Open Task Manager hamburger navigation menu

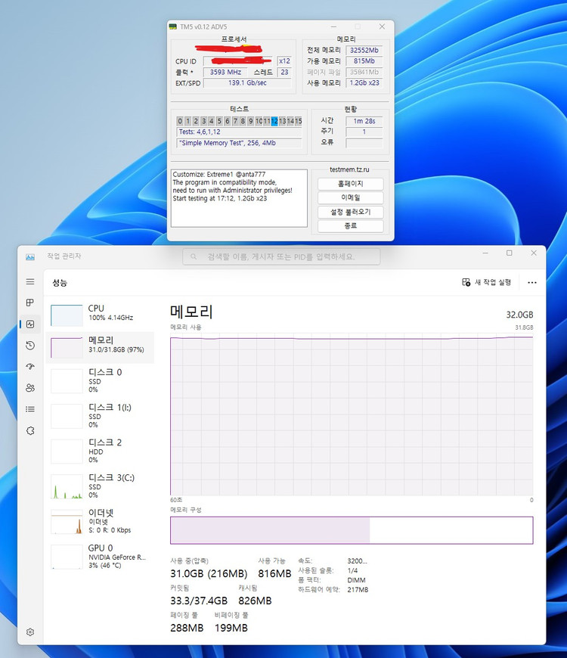[30, 281]
